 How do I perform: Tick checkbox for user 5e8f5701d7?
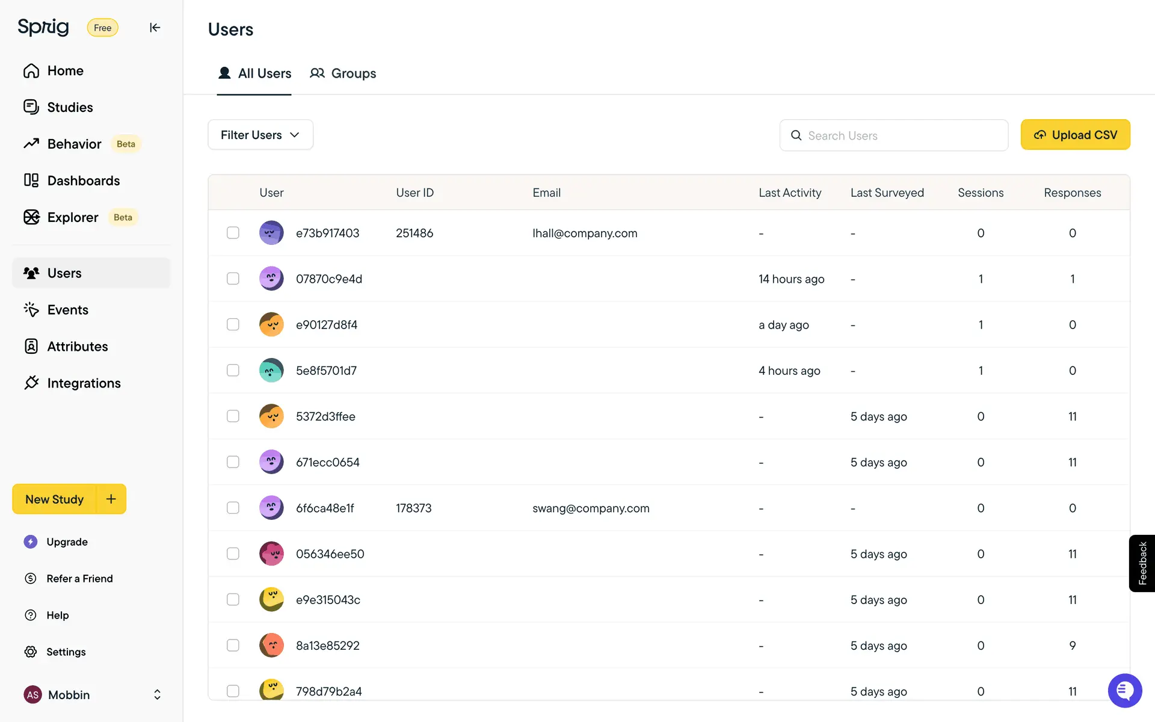[233, 371]
